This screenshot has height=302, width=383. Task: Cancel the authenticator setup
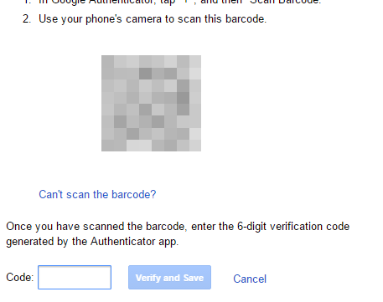click(x=250, y=279)
